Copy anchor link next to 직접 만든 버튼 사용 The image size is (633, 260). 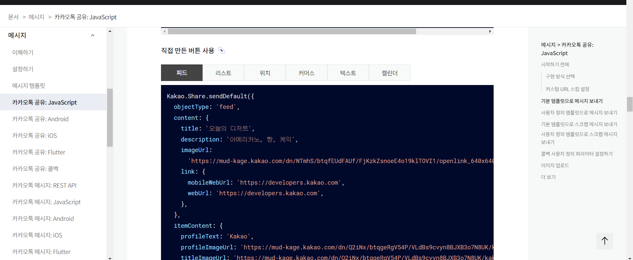(x=222, y=50)
